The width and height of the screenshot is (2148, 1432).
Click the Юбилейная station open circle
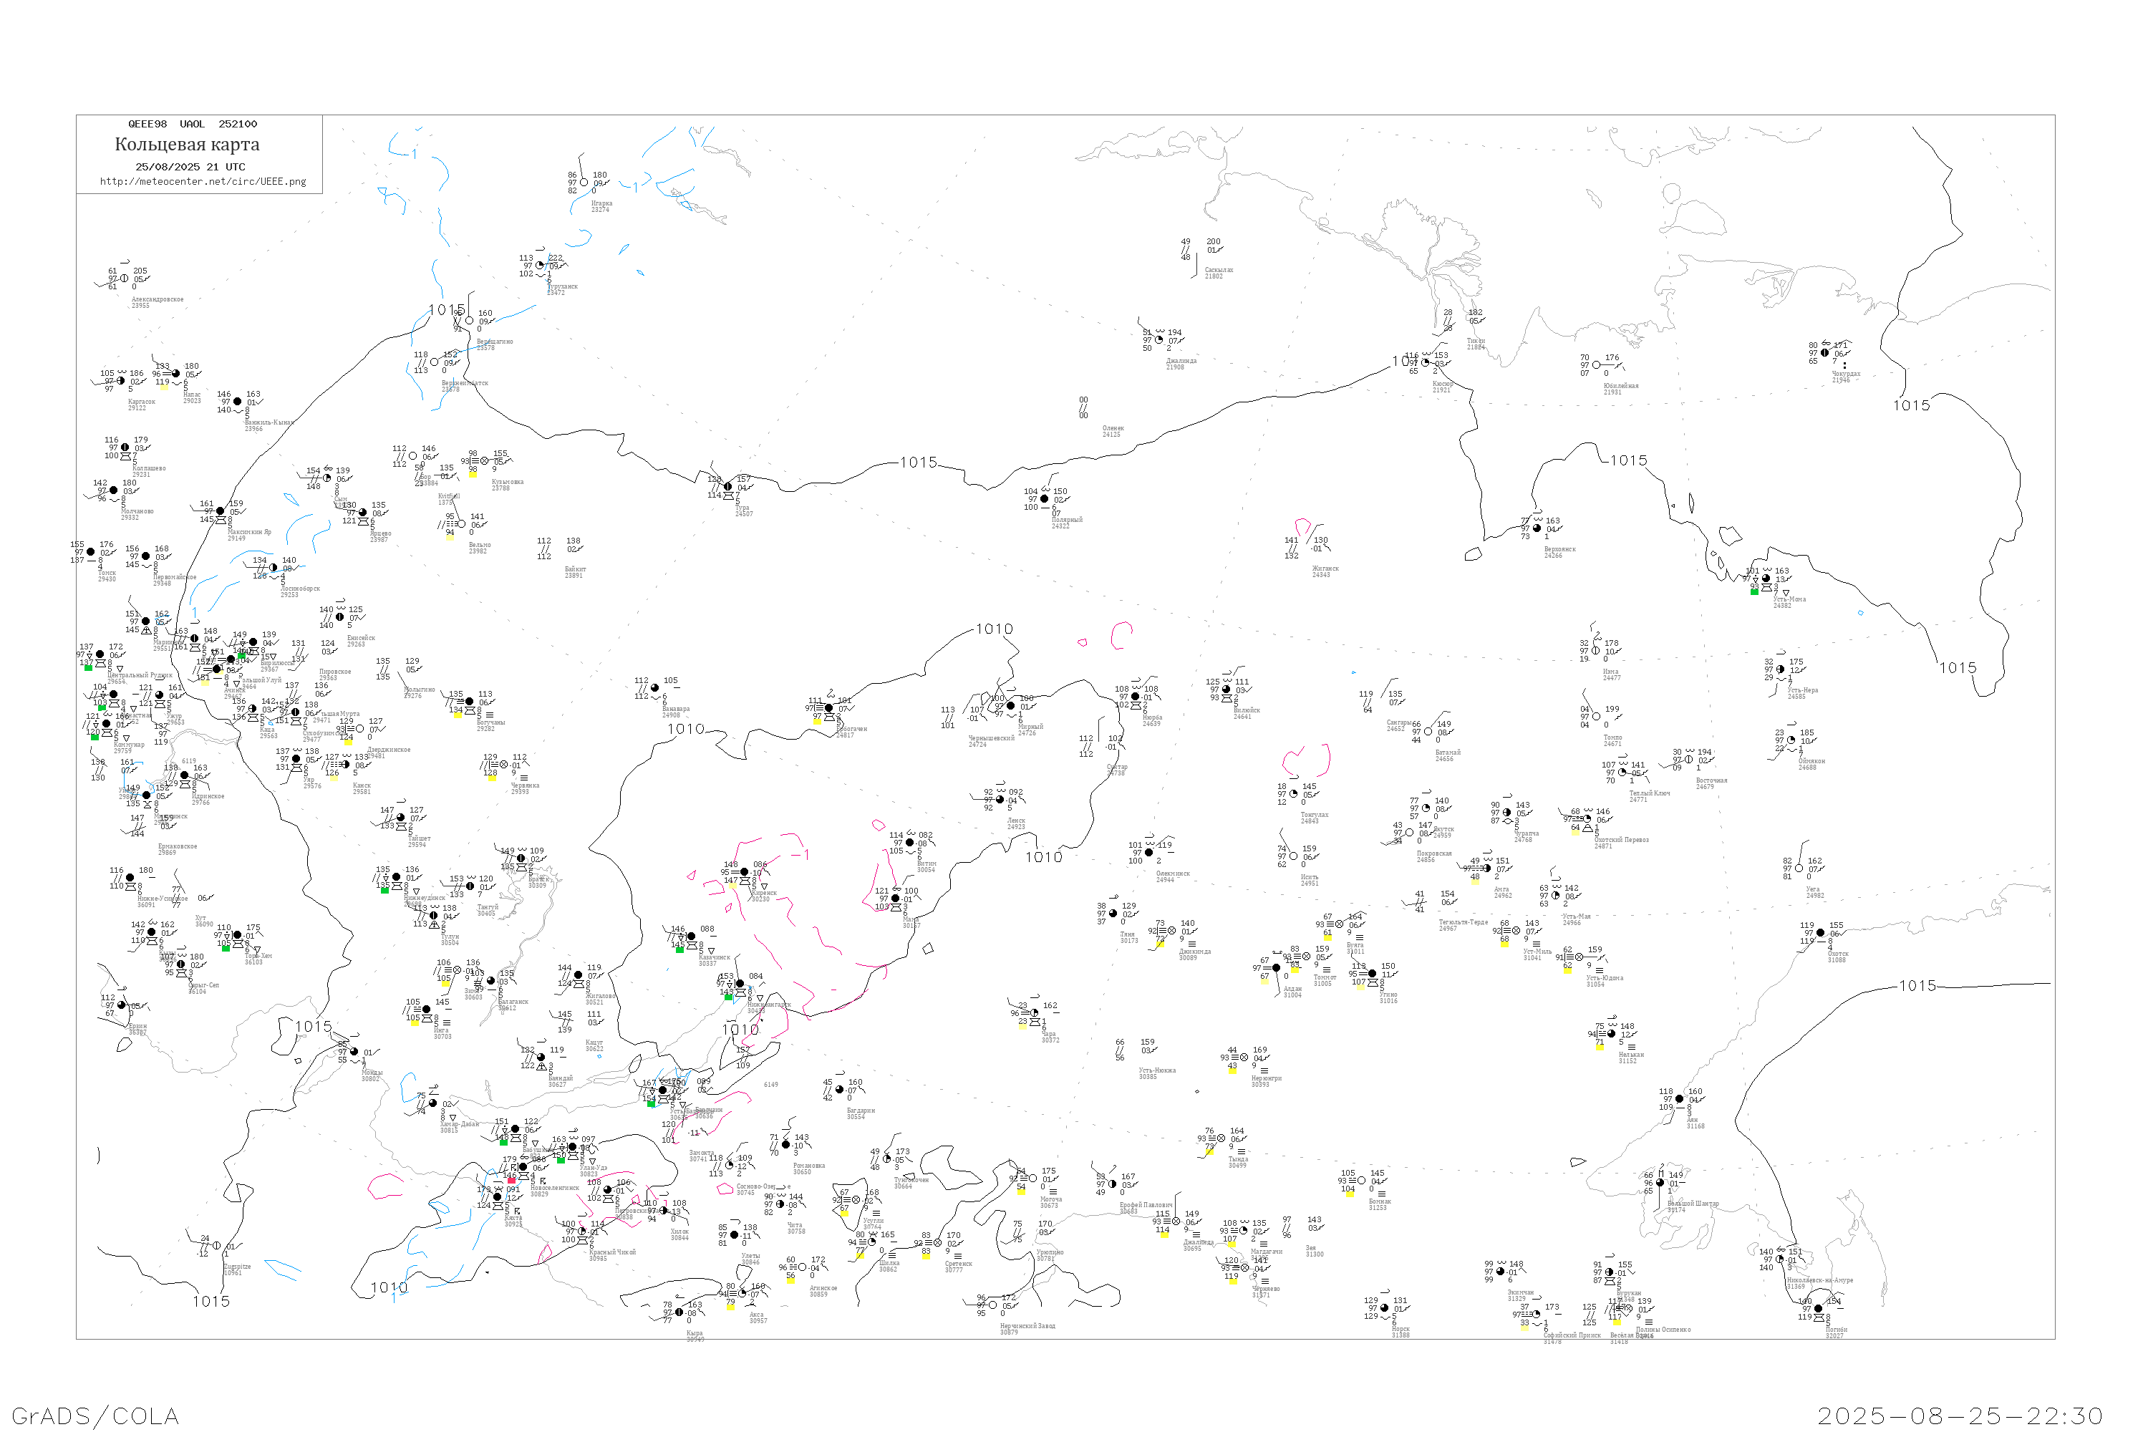pyautogui.click(x=1595, y=365)
